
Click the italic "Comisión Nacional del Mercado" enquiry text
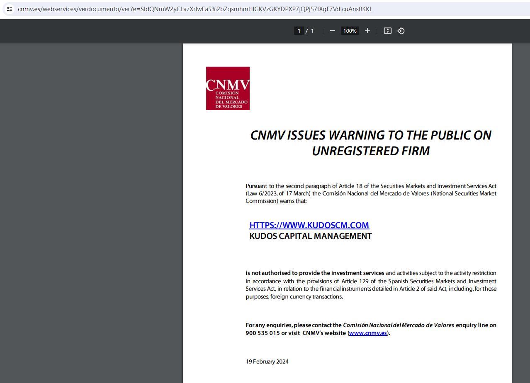pos(398,325)
